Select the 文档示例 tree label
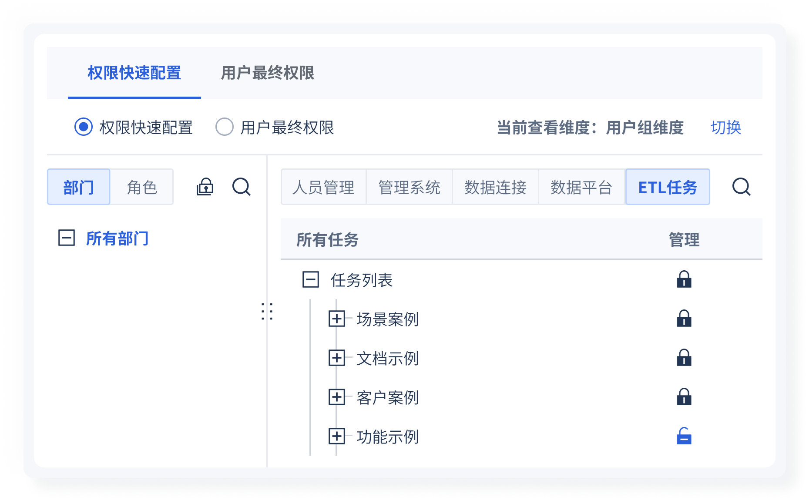This screenshot has width=809, height=504. [x=388, y=358]
